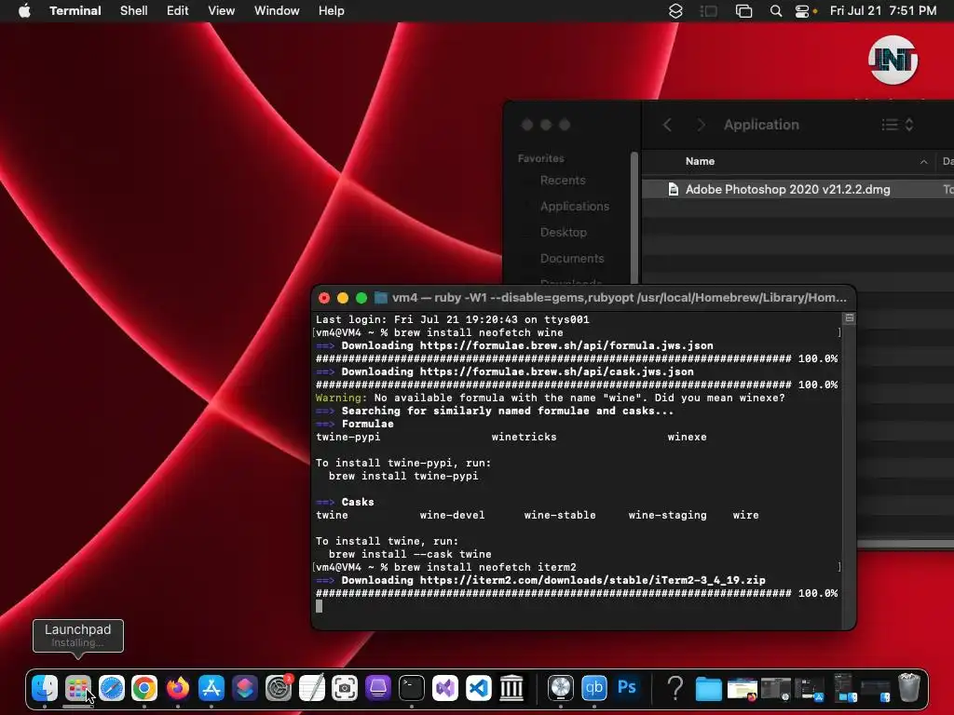Toggle the Name column sort order chevron
The height and width of the screenshot is (715, 954).
pos(923,162)
